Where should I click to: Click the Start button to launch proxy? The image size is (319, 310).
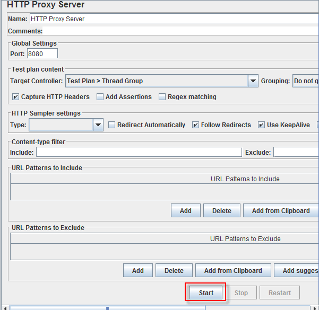coord(206,293)
